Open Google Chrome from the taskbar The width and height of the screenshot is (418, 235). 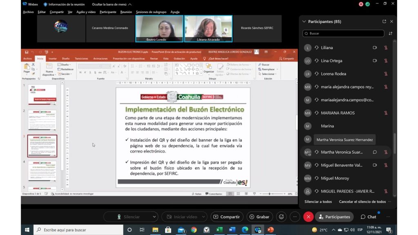193,230
